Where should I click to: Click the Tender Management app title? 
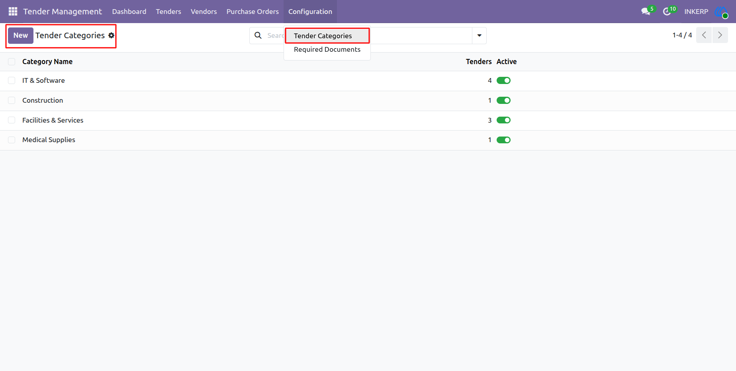[x=63, y=12]
